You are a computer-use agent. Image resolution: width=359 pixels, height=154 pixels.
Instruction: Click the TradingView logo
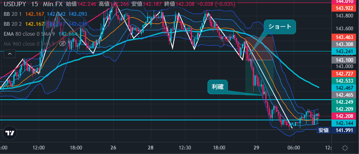click(10, 133)
